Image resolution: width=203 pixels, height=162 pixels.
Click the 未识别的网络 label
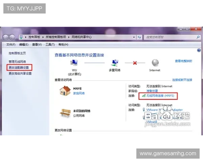click(x=82, y=111)
